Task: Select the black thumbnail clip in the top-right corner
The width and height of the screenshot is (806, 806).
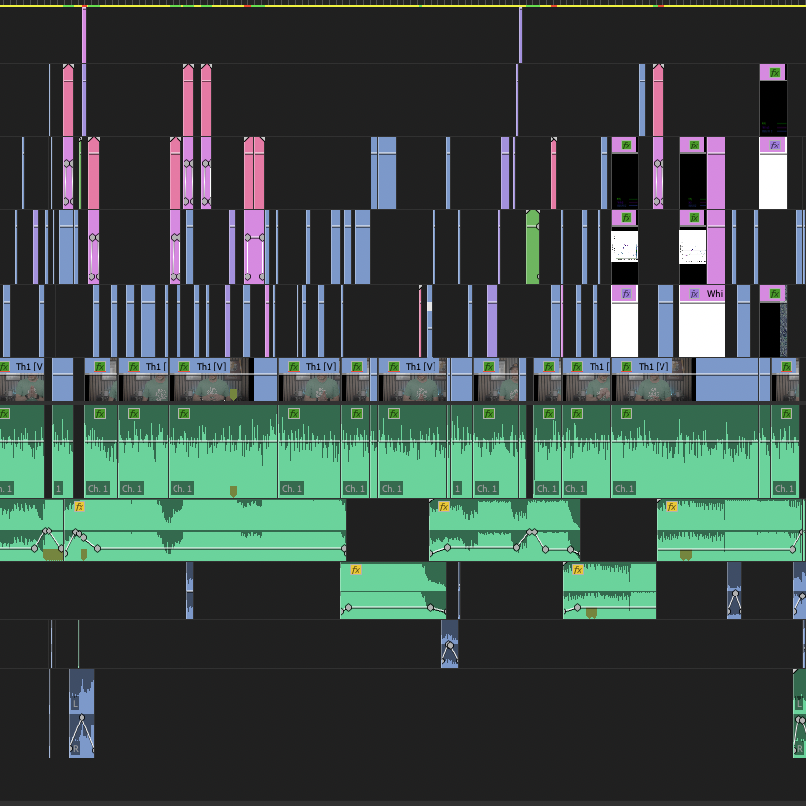Action: pos(772,107)
